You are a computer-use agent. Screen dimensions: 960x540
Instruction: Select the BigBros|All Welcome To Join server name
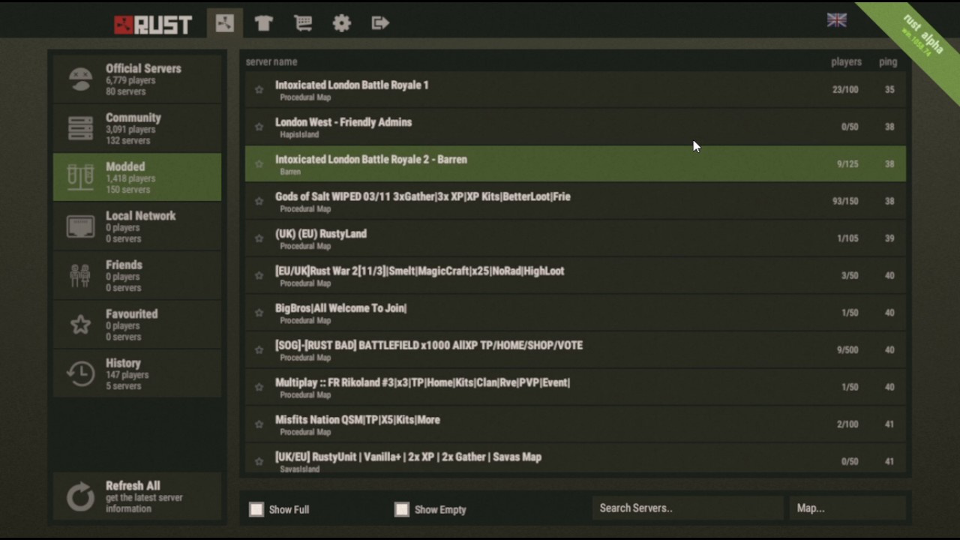pyautogui.click(x=341, y=308)
